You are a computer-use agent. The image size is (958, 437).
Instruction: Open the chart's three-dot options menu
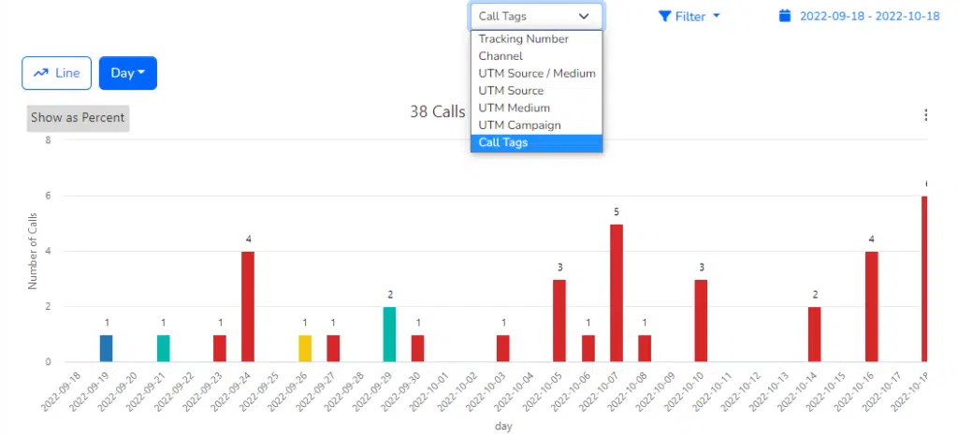click(926, 115)
